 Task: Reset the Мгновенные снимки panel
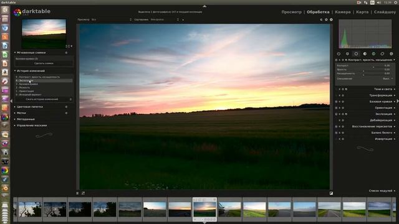tap(66, 52)
